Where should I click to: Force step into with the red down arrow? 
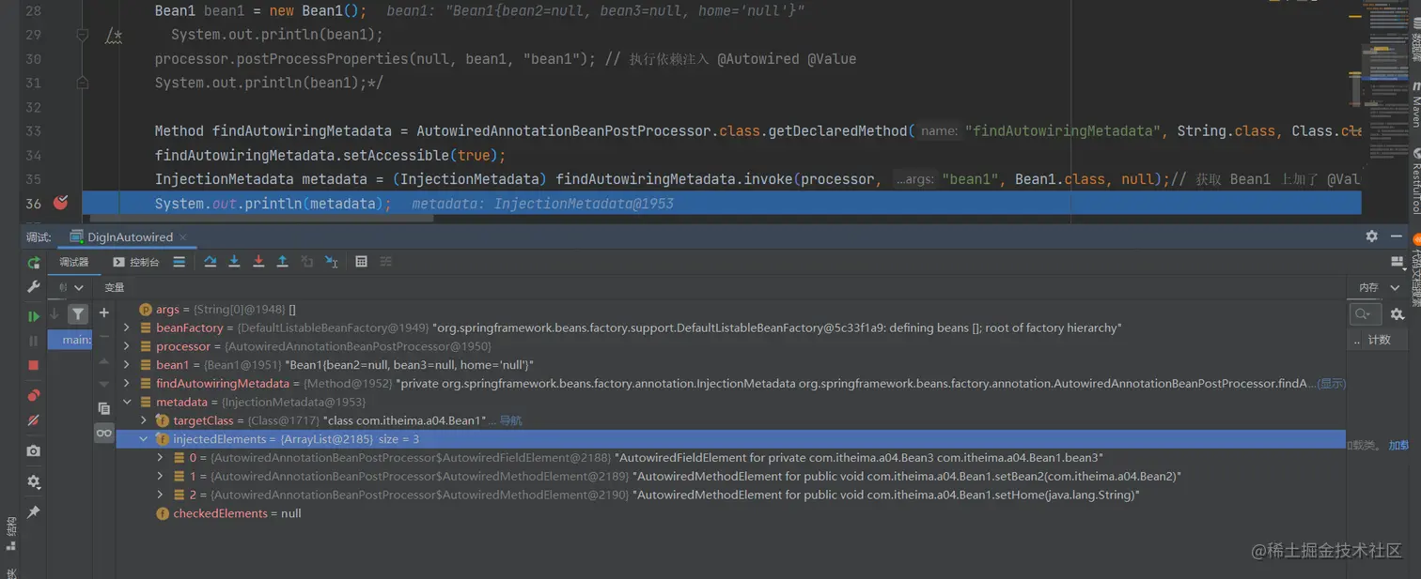[x=258, y=262]
